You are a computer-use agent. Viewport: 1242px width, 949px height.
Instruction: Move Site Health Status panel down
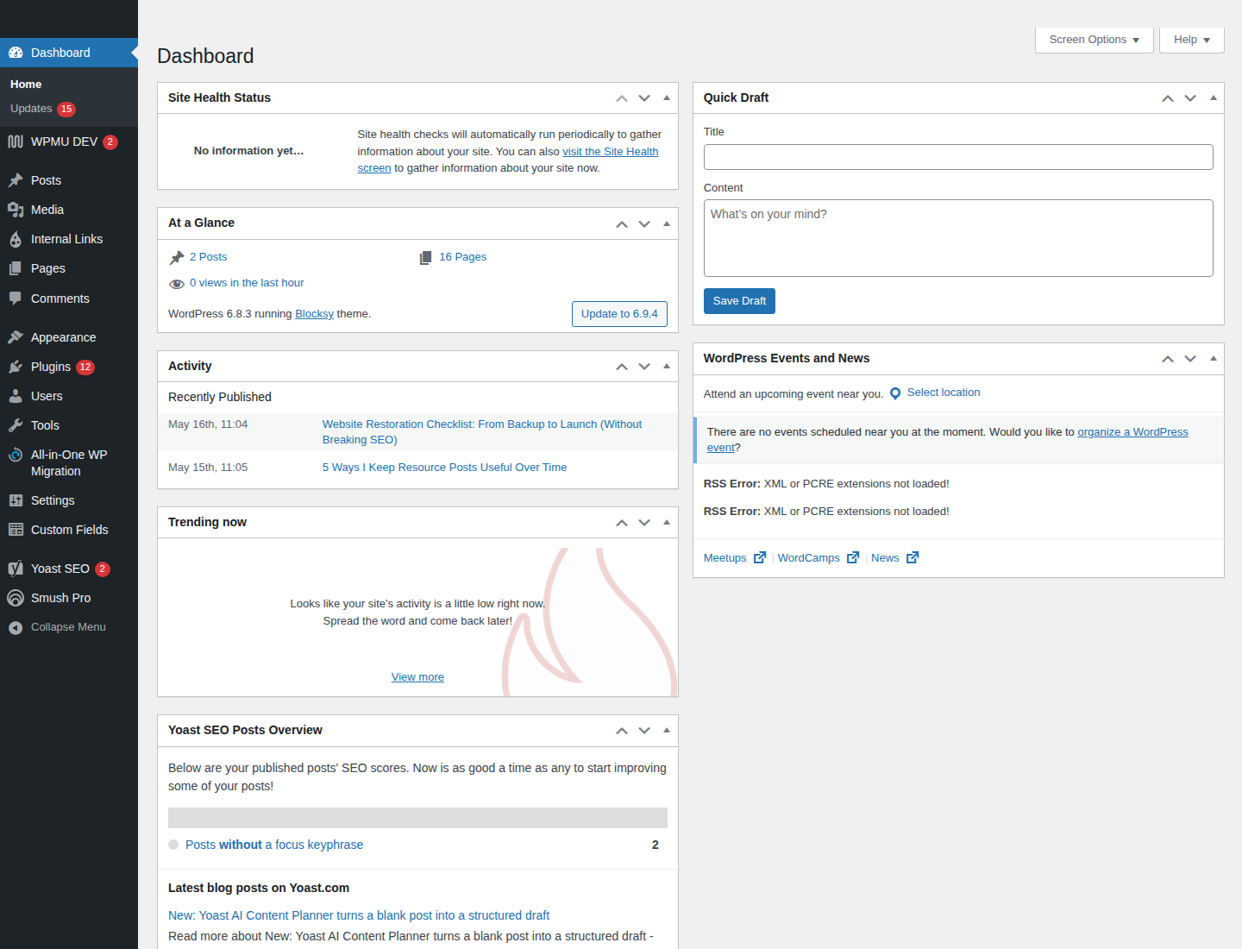coord(644,97)
